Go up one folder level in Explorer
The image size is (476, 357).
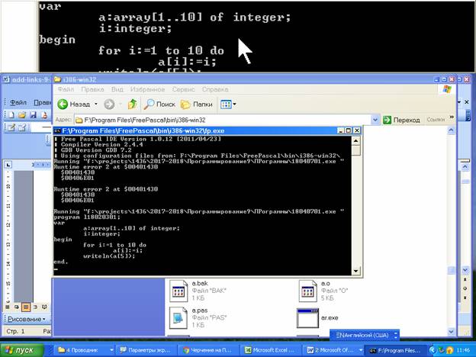pyautogui.click(x=132, y=104)
